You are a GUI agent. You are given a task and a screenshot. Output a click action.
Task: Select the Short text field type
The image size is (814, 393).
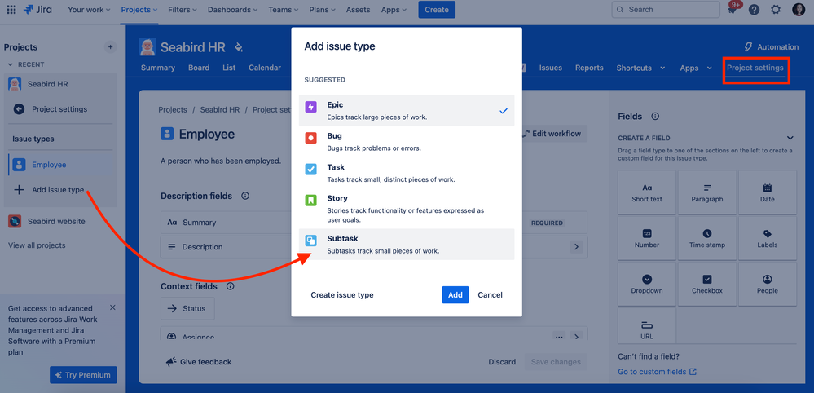point(647,192)
